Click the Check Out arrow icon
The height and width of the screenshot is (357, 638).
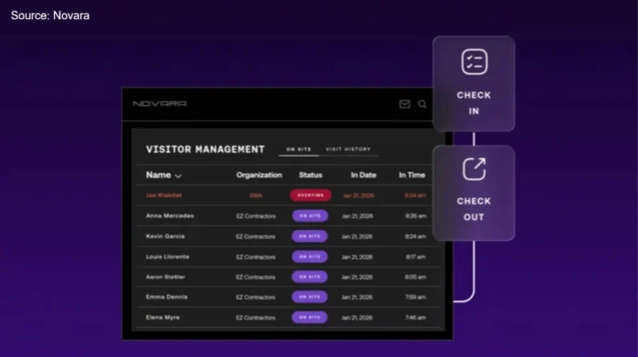coord(474,169)
